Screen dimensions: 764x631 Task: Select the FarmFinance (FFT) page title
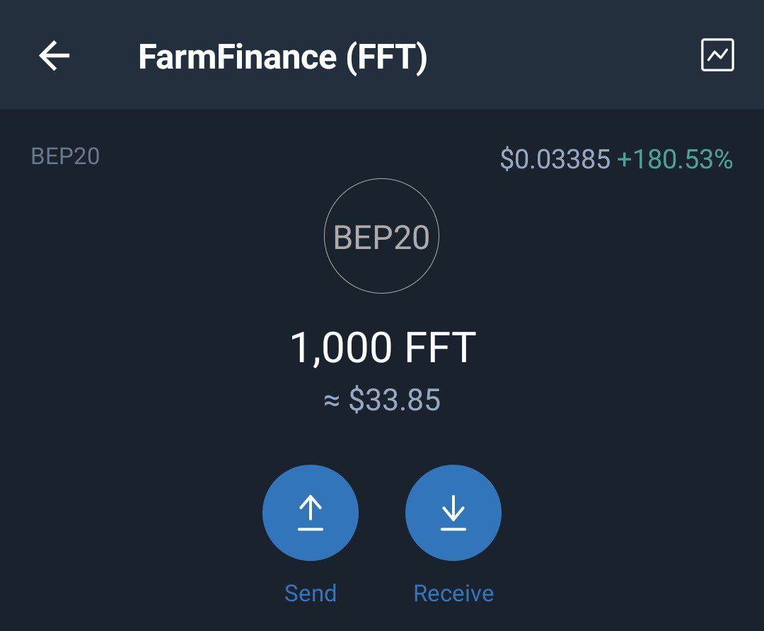coord(282,57)
